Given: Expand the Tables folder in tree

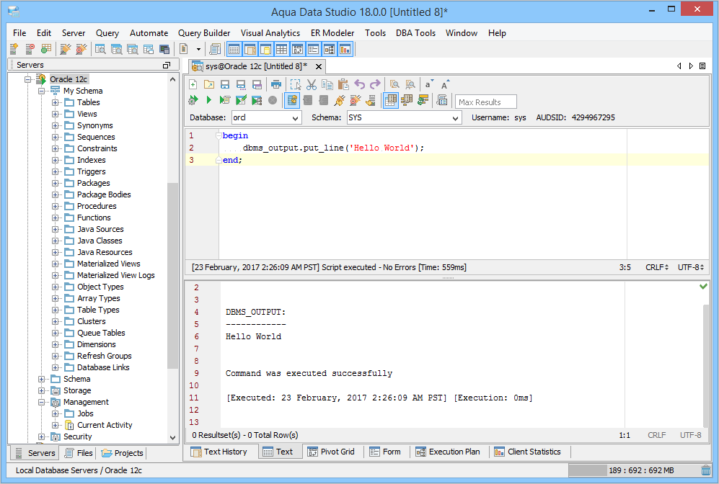Looking at the screenshot, I should pos(56,102).
